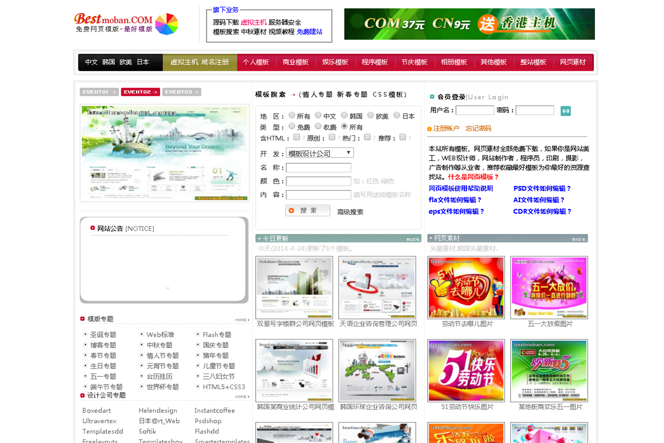Open the 什么是网页模板？ link
This screenshot has width=664, height=443.
[x=474, y=177]
